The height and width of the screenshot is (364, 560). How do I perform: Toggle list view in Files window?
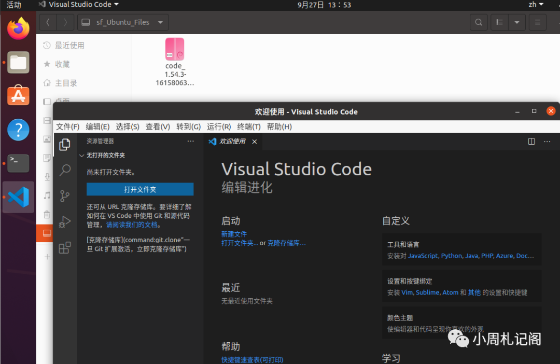pyautogui.click(x=499, y=22)
